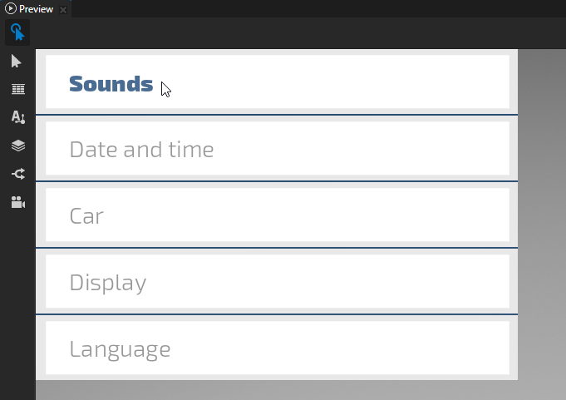Close the Preview tab

coord(63,10)
